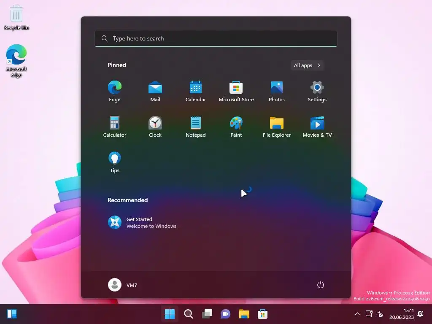Select Microsoft Edge desktop shortcut
The width and height of the screenshot is (432, 324).
coord(16,61)
